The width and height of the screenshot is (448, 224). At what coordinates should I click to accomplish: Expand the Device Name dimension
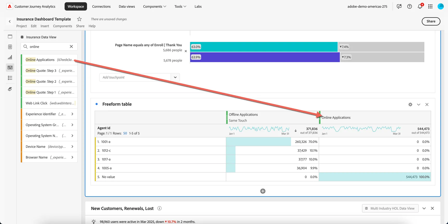72,147
